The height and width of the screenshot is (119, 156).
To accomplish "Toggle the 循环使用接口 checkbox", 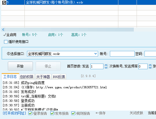I will pyautogui.click(x=6, y=42).
